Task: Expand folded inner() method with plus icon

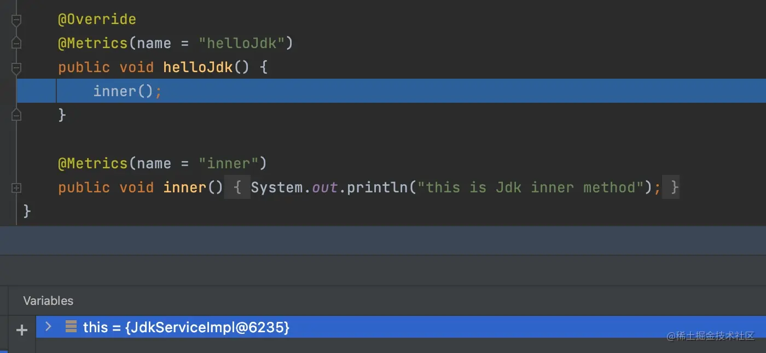Action: point(16,187)
